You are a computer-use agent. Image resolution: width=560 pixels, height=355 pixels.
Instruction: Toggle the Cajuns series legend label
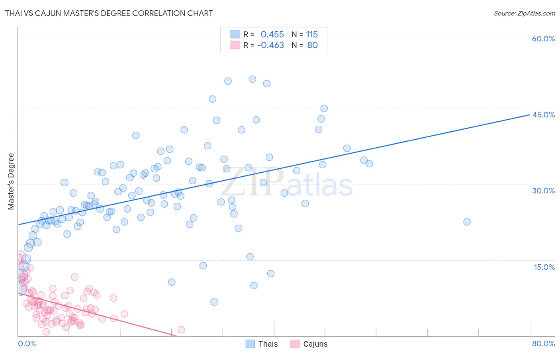[315, 344]
